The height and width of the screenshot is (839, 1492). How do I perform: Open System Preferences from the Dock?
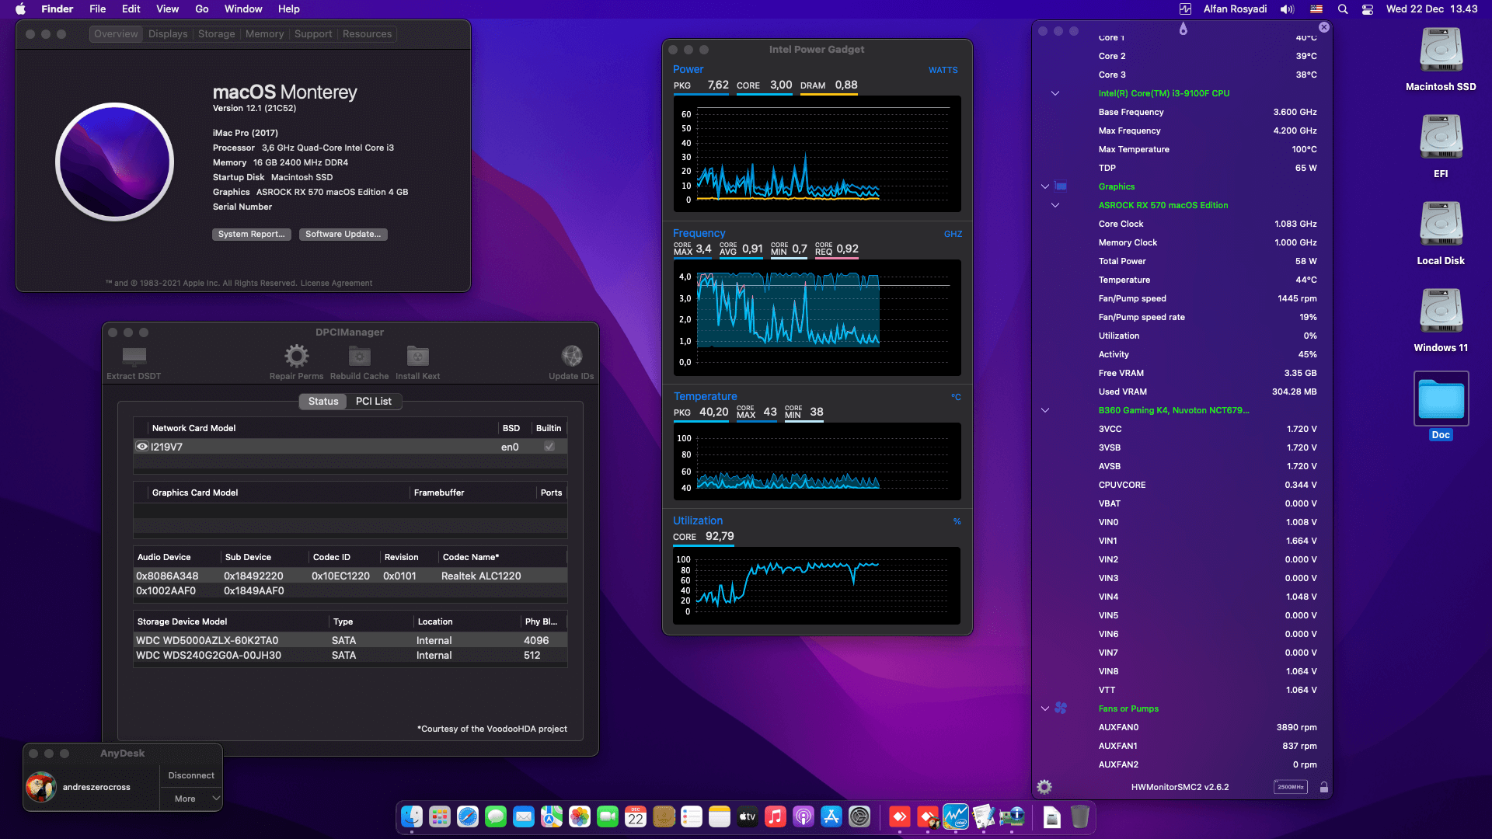pos(859,817)
